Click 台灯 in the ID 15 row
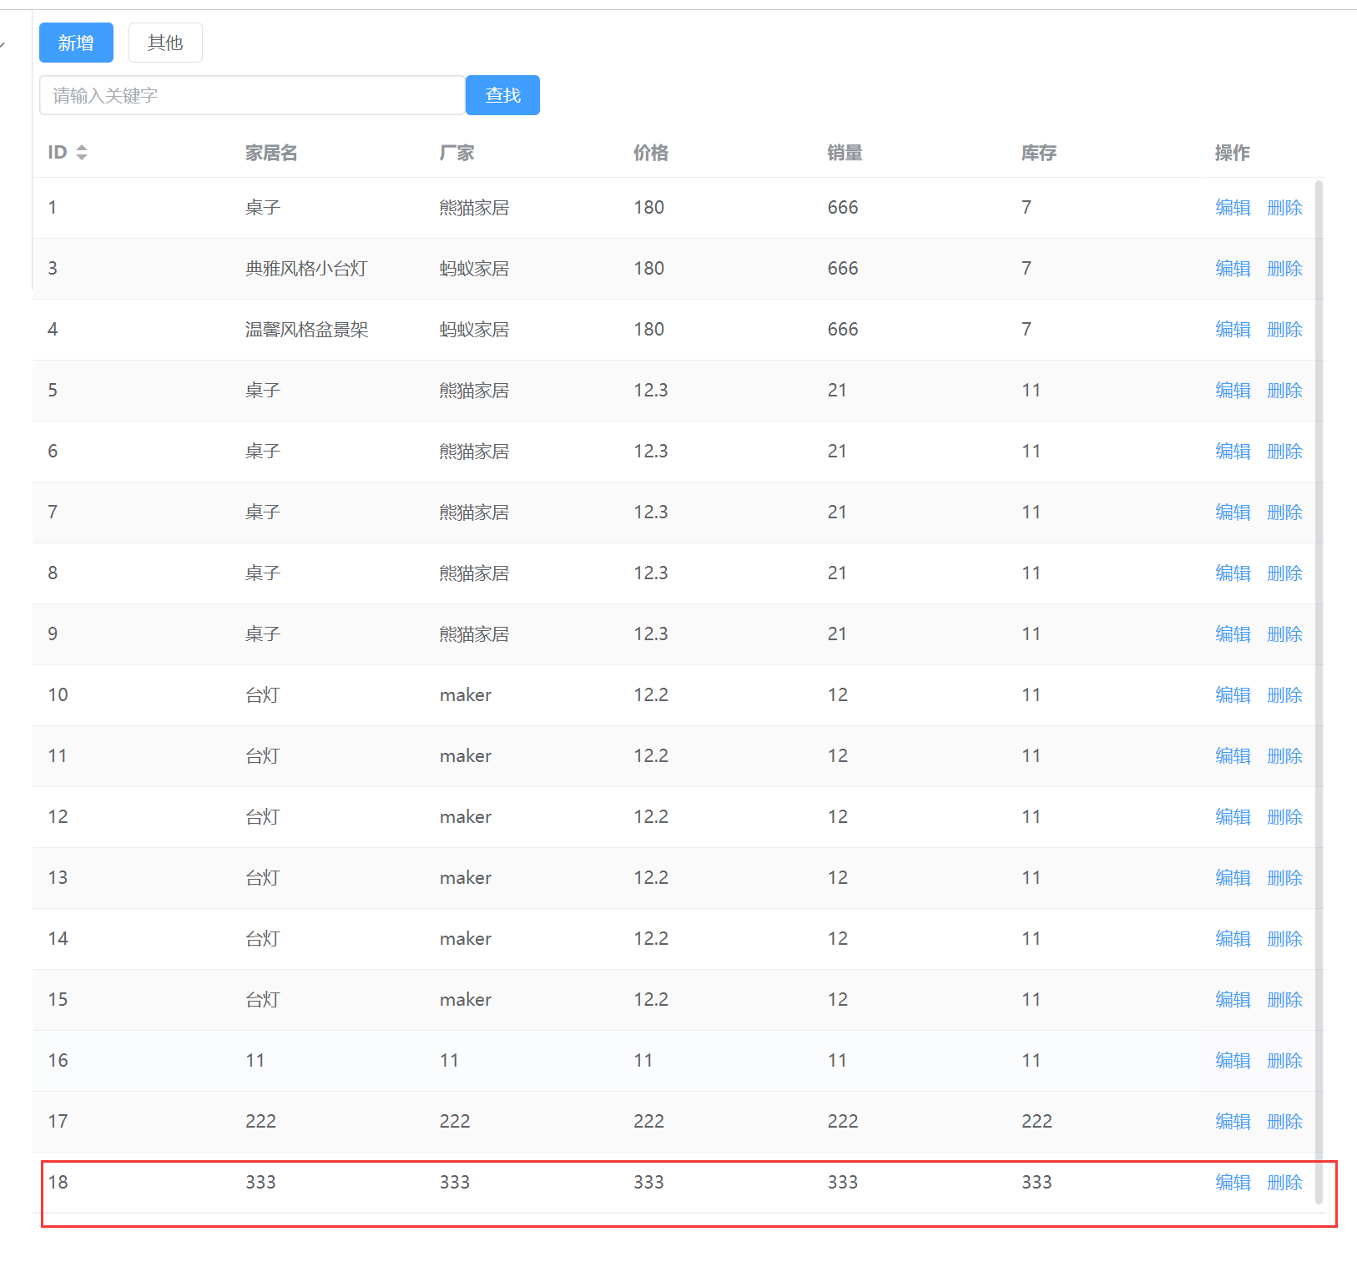This screenshot has height=1262, width=1357. (263, 1000)
